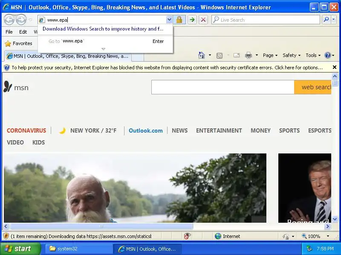The image size is (341, 255).
Task: Click the Windows start button
Action: 20,249
